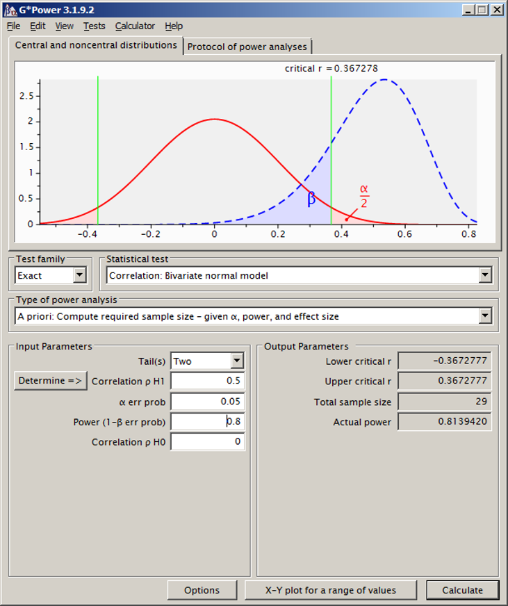Click the G*Power app icon in title bar
508x606 pixels.
[10, 10]
